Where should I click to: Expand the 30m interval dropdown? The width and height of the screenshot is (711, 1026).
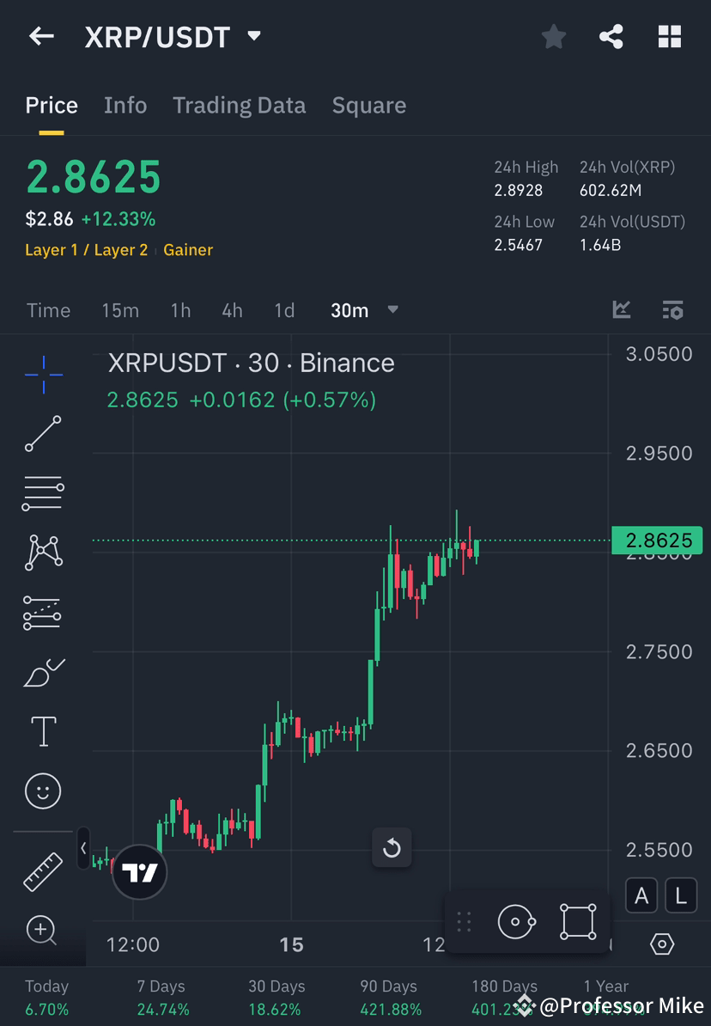[x=392, y=310]
